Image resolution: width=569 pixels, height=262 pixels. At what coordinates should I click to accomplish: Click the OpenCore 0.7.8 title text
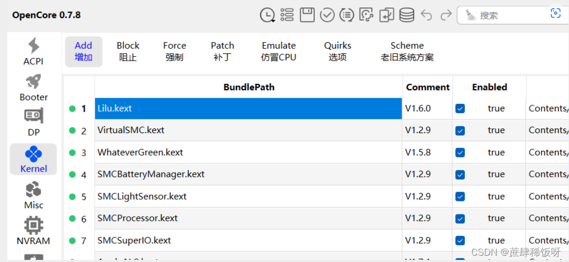pos(47,15)
